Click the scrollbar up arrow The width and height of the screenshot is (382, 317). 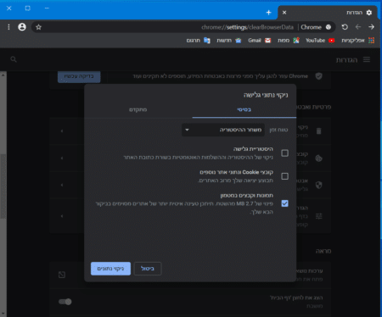pos(3,75)
